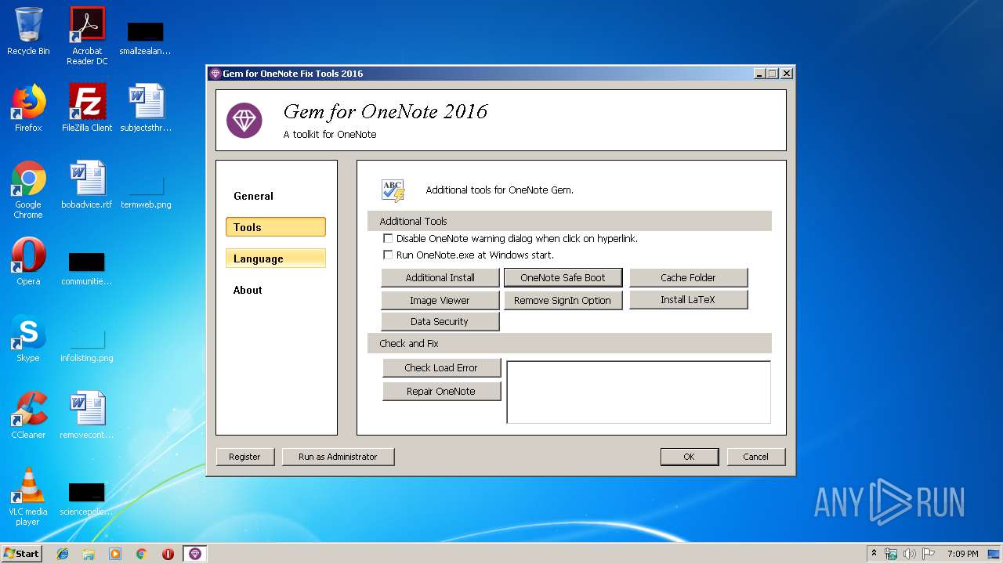Enable Disable OneNote warning dialog checkbox
This screenshot has height=564, width=1003.
pyautogui.click(x=388, y=238)
